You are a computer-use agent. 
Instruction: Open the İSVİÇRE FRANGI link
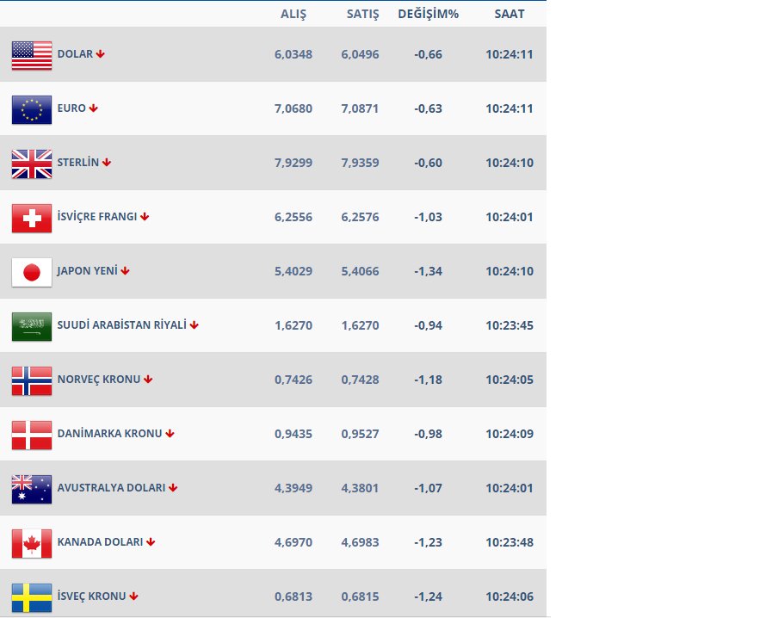pyautogui.click(x=97, y=217)
